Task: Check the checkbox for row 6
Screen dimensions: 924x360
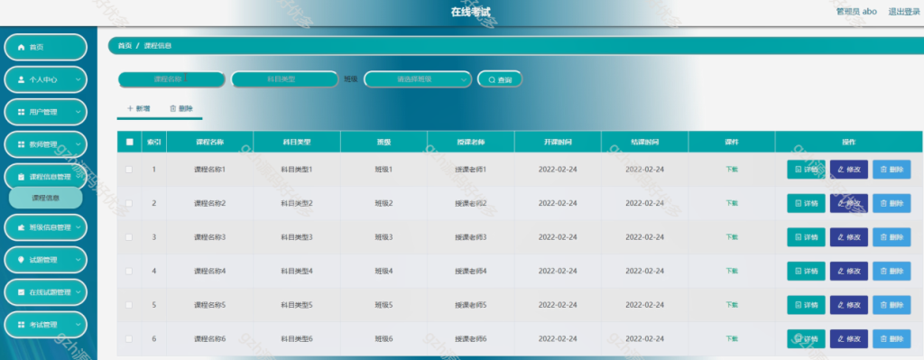Action: tap(129, 338)
